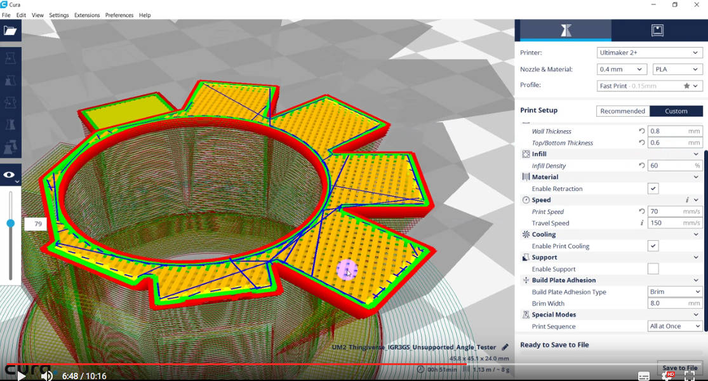This screenshot has height=381, width=708.
Task: Collapse the Support section chevron
Action: point(696,257)
